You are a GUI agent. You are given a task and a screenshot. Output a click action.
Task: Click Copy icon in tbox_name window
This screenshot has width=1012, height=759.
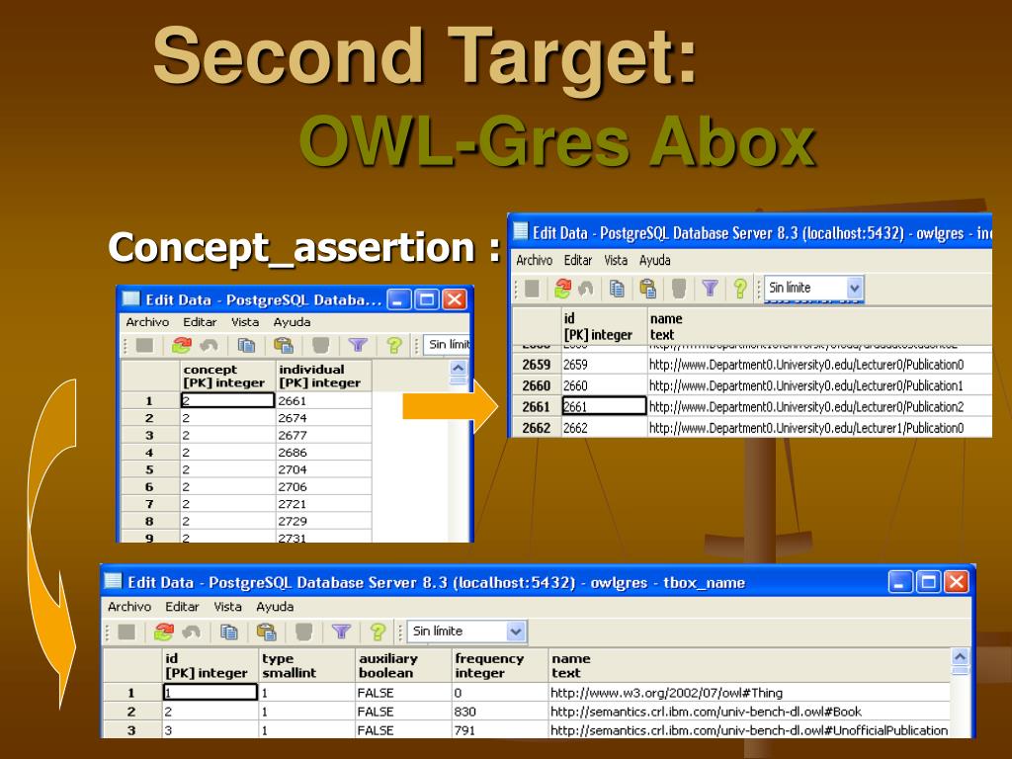[x=228, y=632]
